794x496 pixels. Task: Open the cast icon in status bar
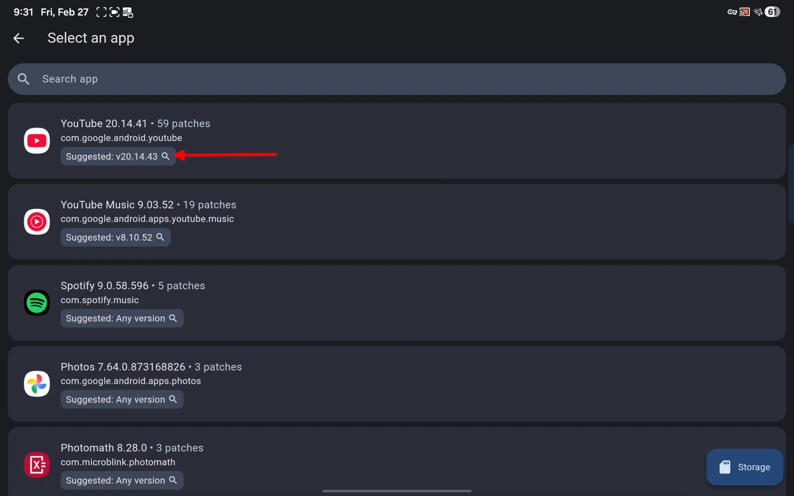point(744,12)
